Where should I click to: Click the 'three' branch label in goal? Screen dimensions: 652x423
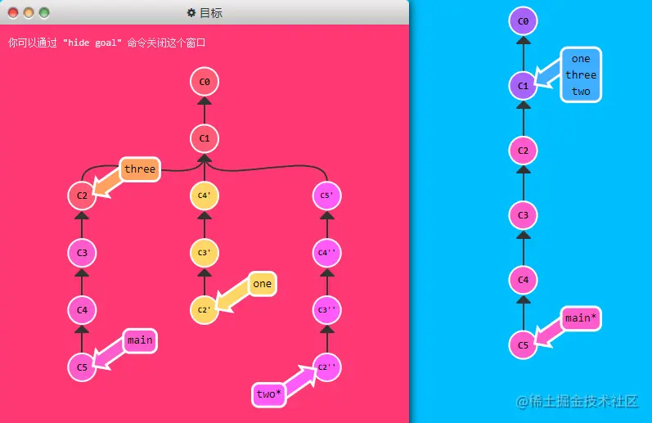[x=140, y=169]
